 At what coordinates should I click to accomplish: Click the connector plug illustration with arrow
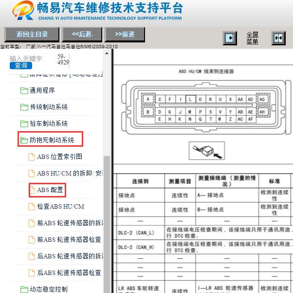(207, 151)
